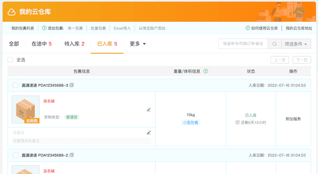Edit 连衣裙 item details pencil icon
Screen dimensions: 318x174
pos(149,110)
